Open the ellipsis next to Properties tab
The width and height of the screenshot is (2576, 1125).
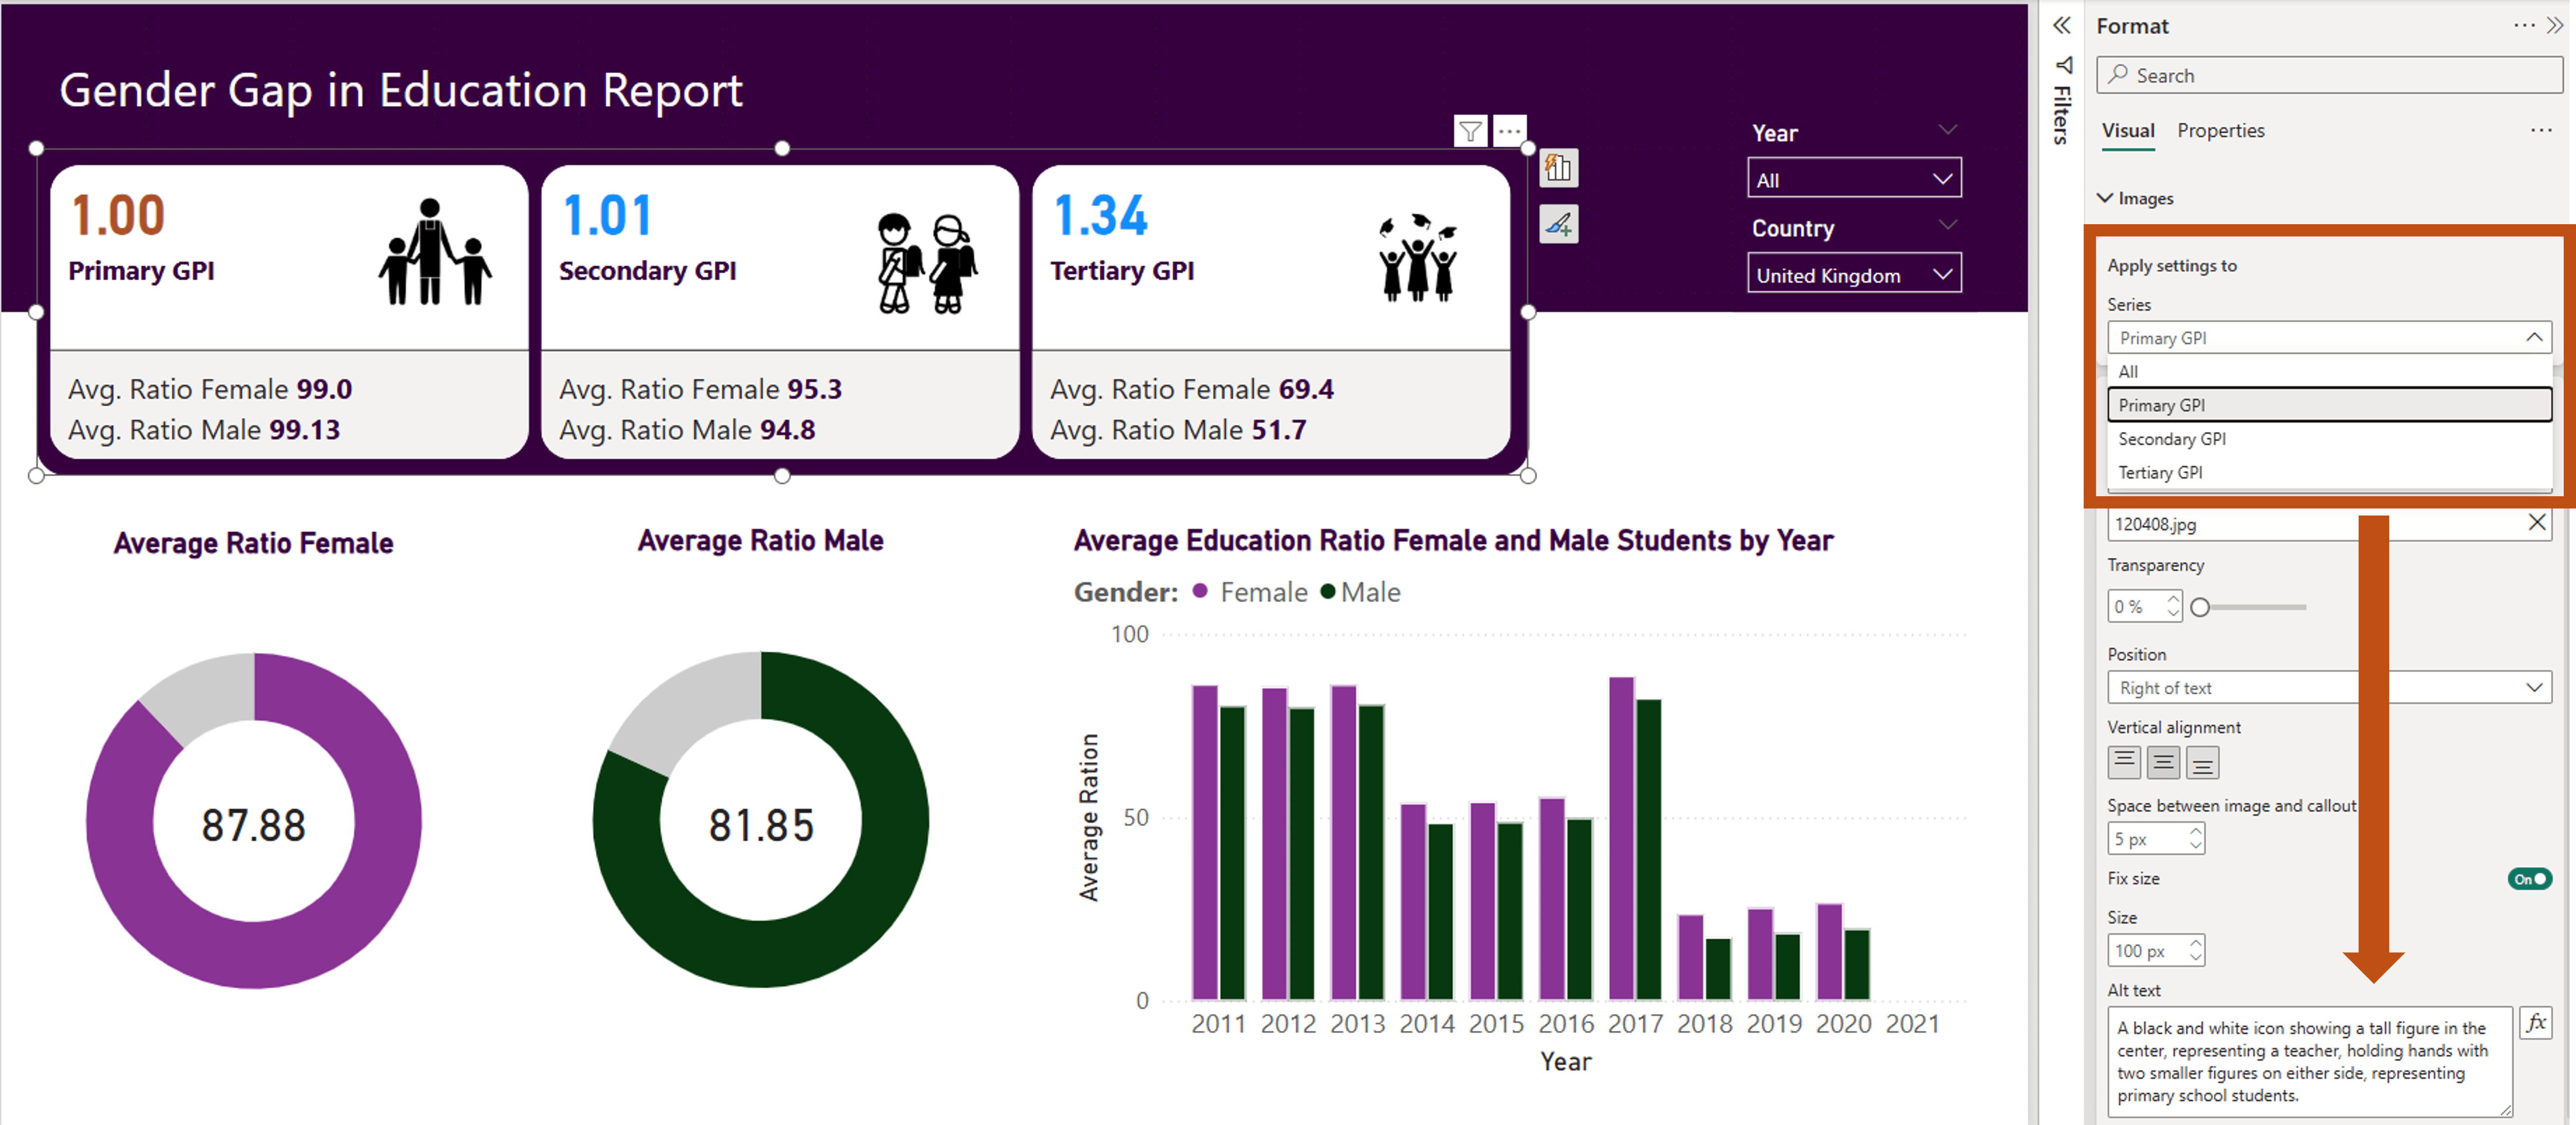click(x=2540, y=130)
